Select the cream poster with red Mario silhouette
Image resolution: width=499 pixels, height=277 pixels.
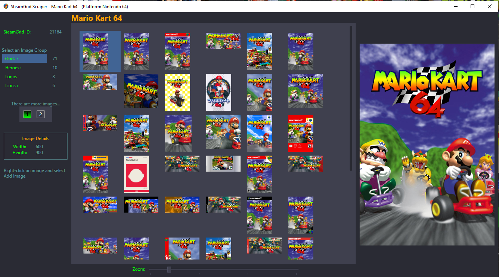pos(136,174)
